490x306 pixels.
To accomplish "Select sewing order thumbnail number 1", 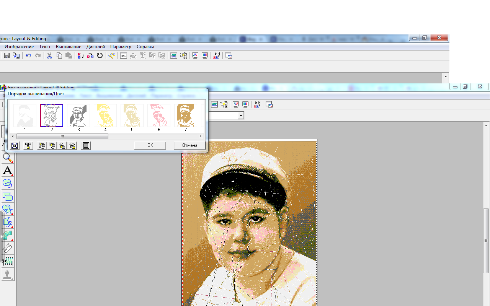I will coord(25,116).
